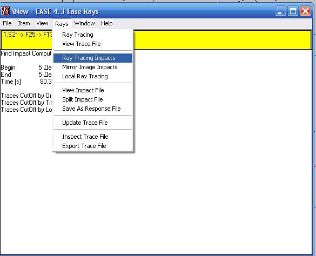
Task: Close the Ease Rays window
Action: coord(305,11)
